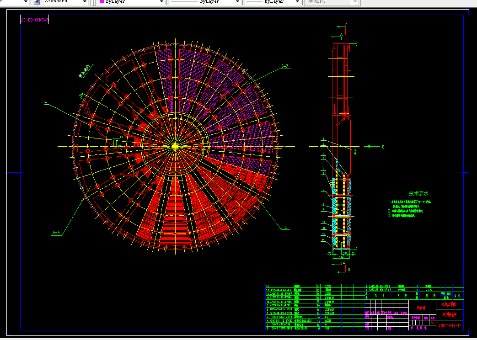Select the mirrored drawing number box at top-left
Viewport: 477px width, 340px height.
click(x=35, y=20)
